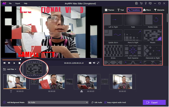This screenshot has height=107, width=169.
Task: Select the red heart book clip thumbnail
Action: [x=52, y=82]
